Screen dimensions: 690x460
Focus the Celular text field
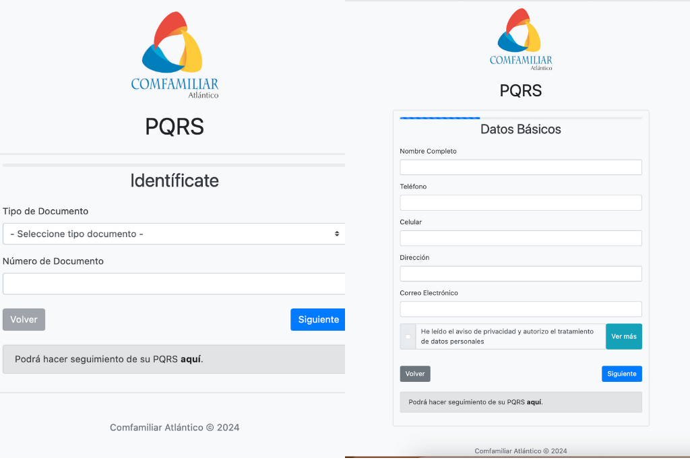[x=520, y=238]
